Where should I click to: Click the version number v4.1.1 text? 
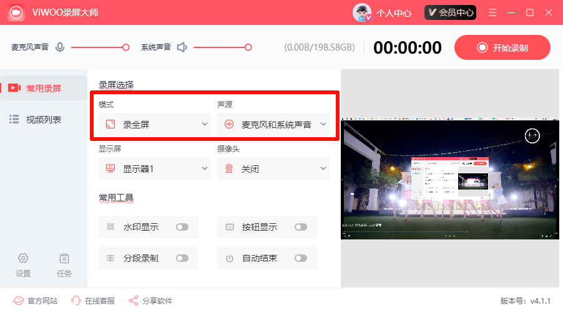click(x=541, y=301)
